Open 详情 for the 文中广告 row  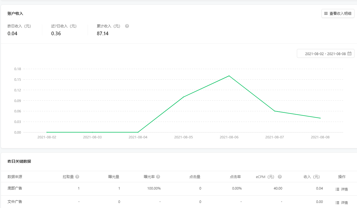(342, 202)
